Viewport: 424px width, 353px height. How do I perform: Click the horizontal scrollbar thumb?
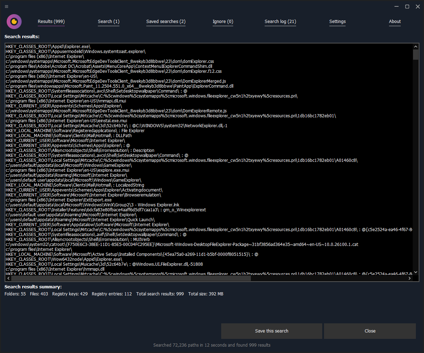(130, 278)
